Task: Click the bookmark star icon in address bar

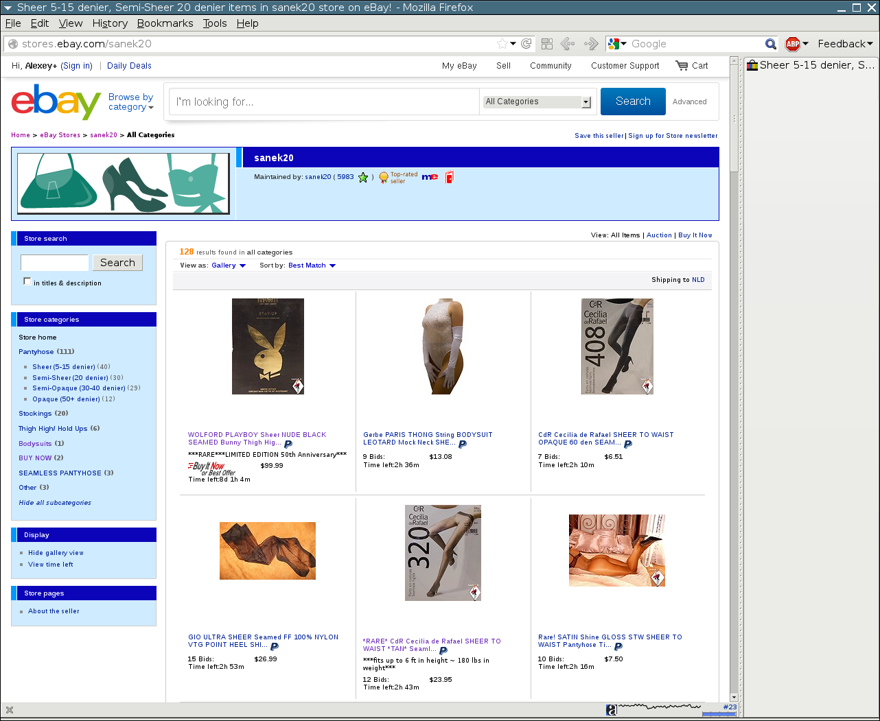Action: pos(502,44)
